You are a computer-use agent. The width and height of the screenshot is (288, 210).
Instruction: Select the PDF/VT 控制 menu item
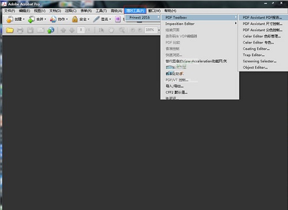click(200, 80)
